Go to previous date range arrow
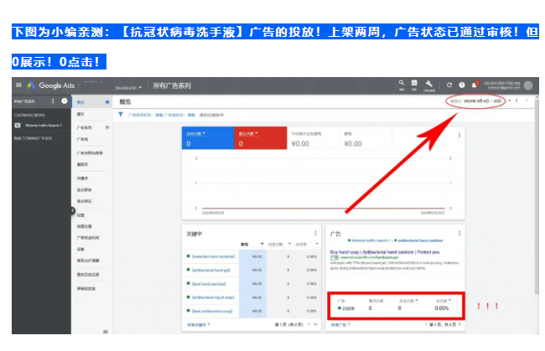 pos(516,101)
